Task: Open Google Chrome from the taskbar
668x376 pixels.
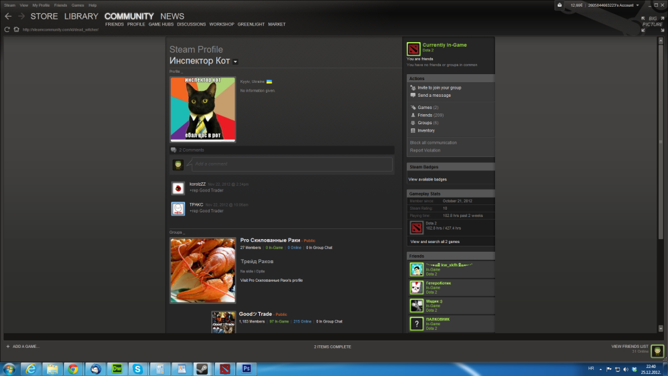Action: click(x=73, y=369)
